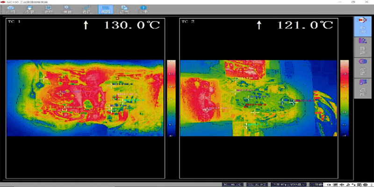The height and width of the screenshot is (187, 374).
Task: Open the gear settings toolbar icon
Action: pyautogui.click(x=49, y=9)
